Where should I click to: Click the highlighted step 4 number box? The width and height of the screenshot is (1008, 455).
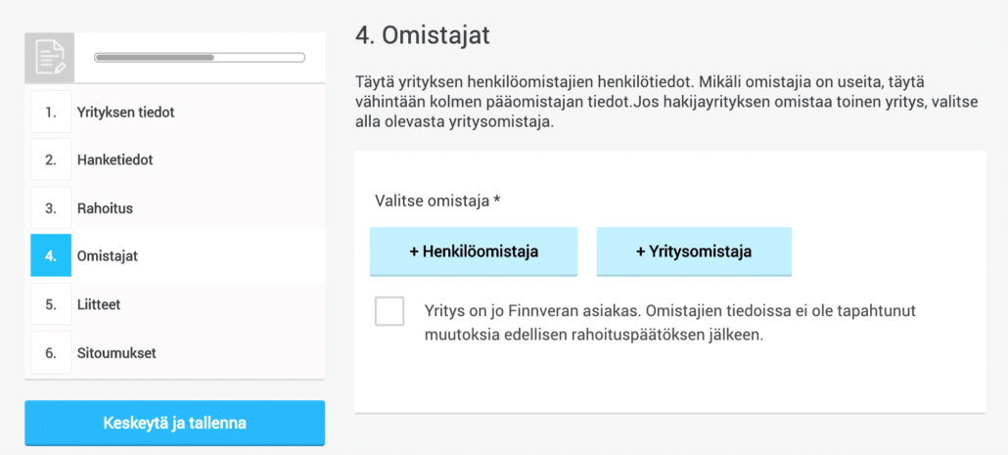click(x=51, y=255)
